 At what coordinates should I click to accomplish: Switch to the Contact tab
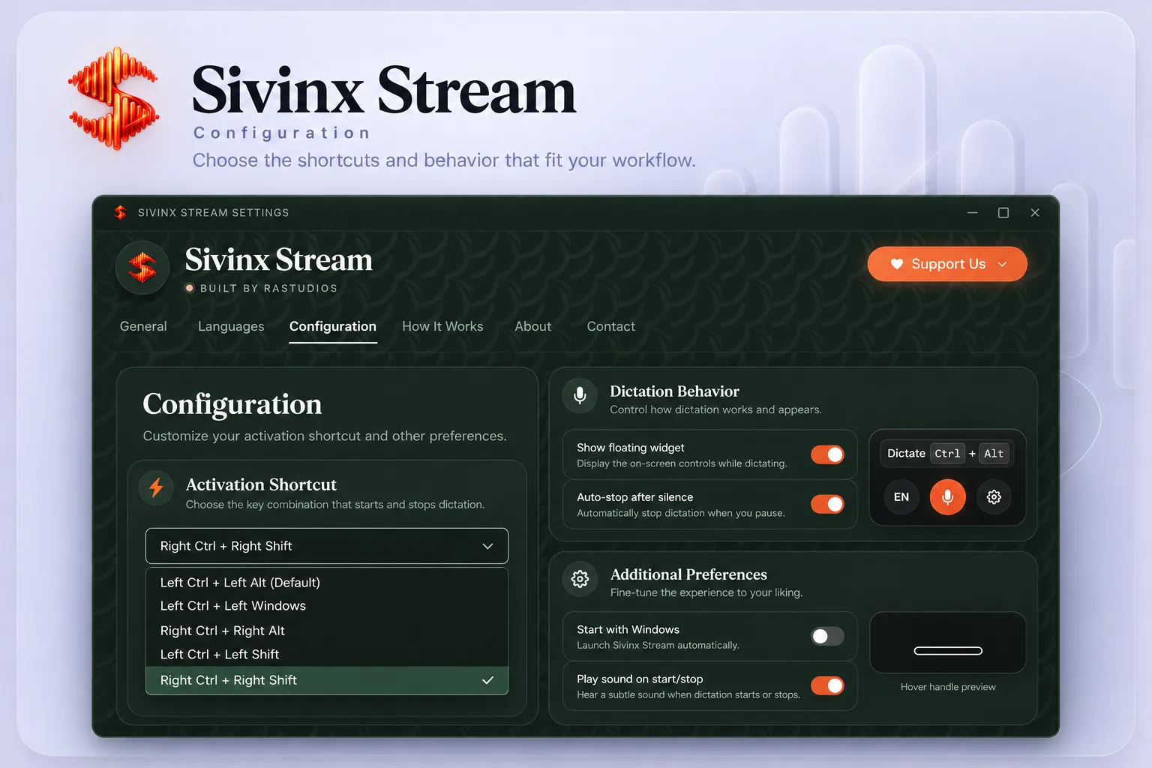pyautogui.click(x=610, y=326)
